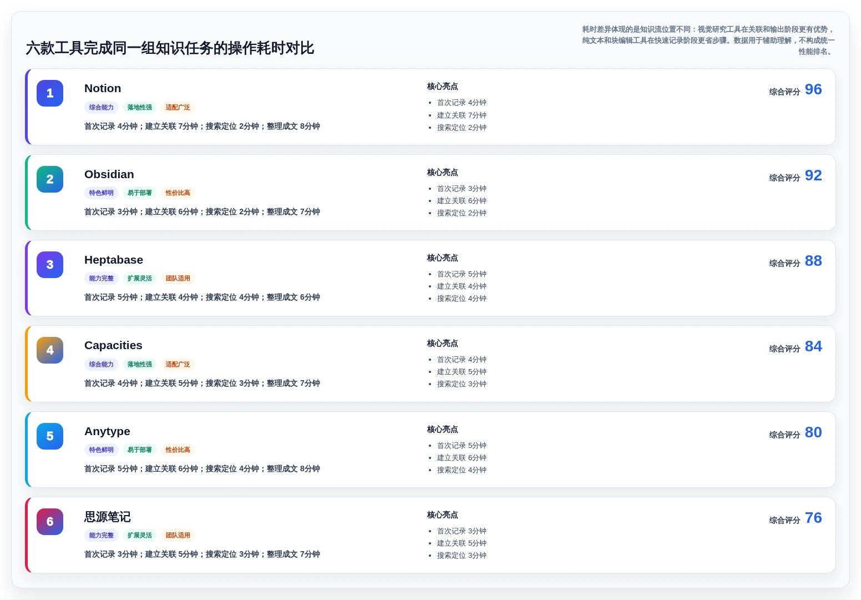Select the 特色鲜明 tag under Anytype

point(102,450)
